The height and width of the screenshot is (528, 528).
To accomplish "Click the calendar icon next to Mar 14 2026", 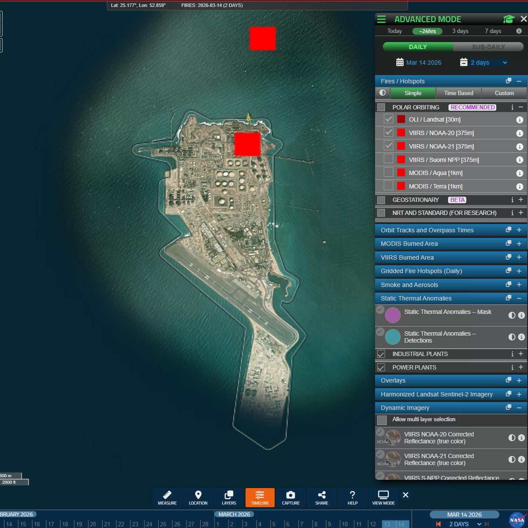I will click(x=400, y=63).
